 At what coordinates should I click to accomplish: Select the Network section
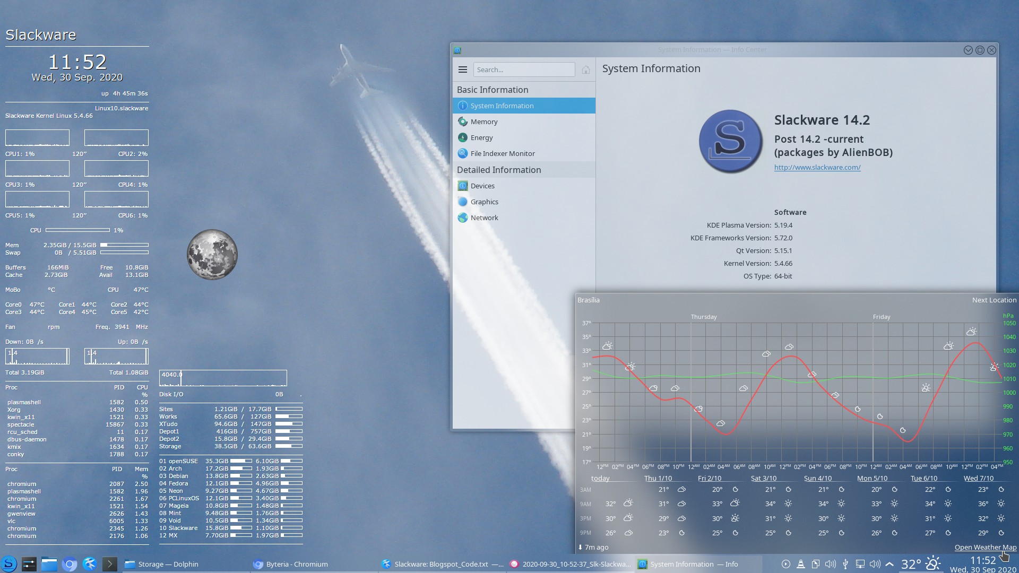click(x=485, y=218)
